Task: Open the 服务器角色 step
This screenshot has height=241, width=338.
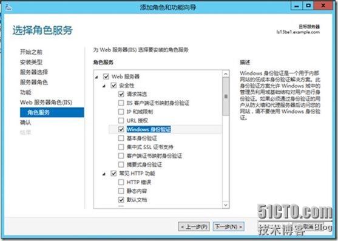Action: [x=34, y=82]
